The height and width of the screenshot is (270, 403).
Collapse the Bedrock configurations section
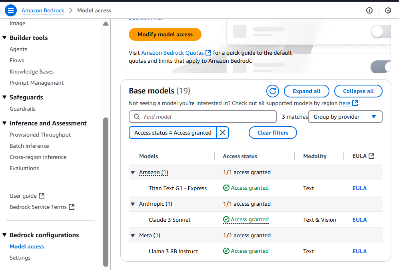4,235
